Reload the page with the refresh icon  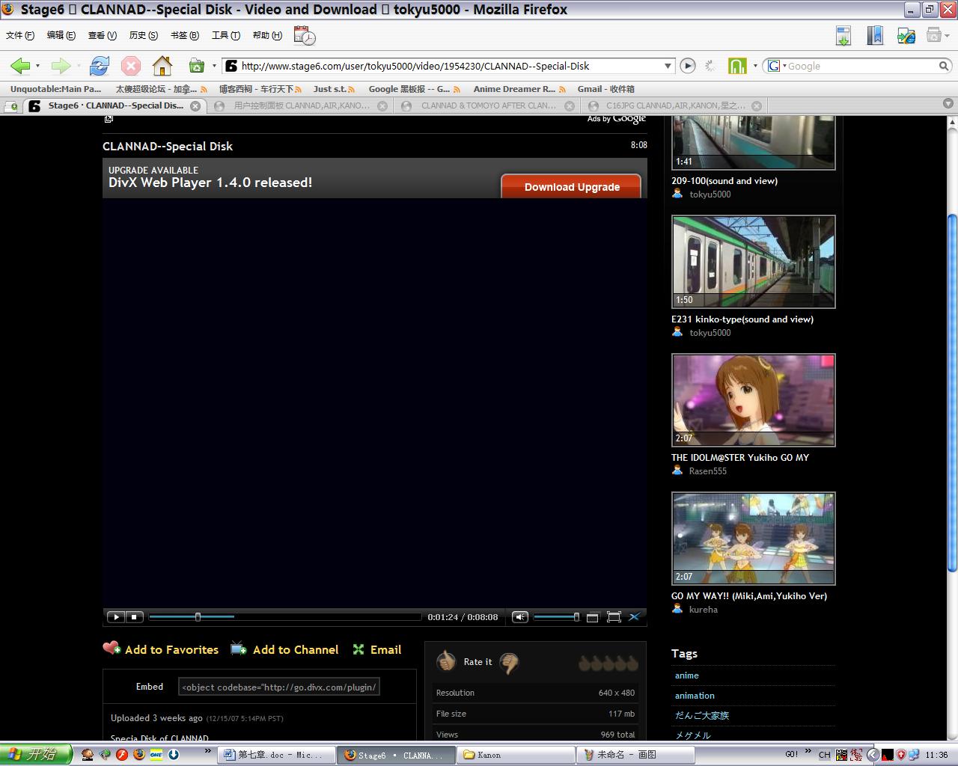pyautogui.click(x=99, y=66)
